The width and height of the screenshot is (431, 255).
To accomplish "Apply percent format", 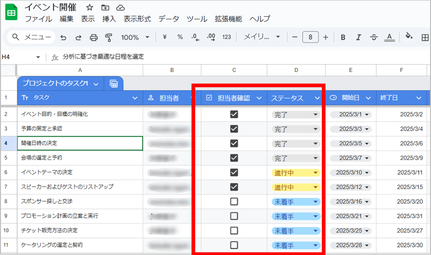I will tap(180, 37).
